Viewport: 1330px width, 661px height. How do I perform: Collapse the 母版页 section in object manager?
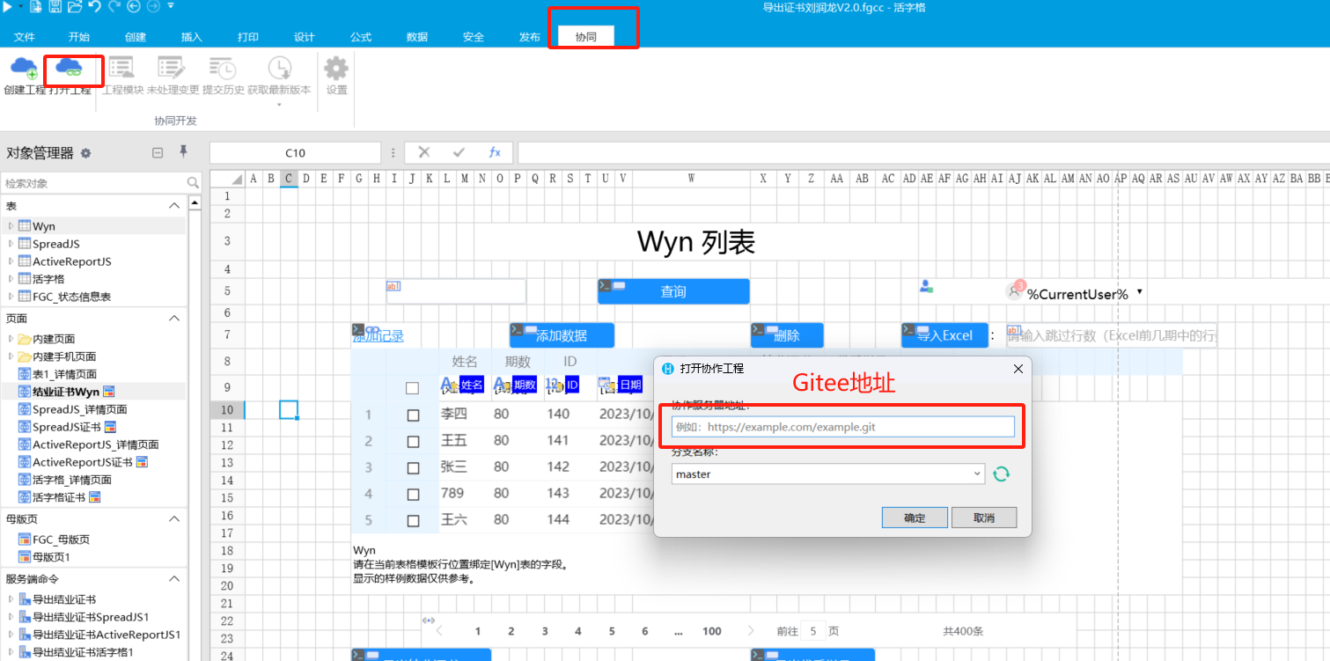173,518
